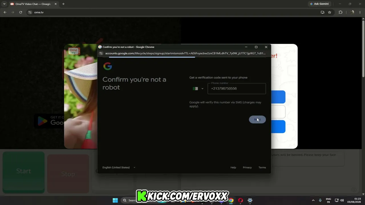Open a new tab with plus button
Image resolution: width=365 pixels, height=205 pixels.
pyautogui.click(x=63, y=4)
